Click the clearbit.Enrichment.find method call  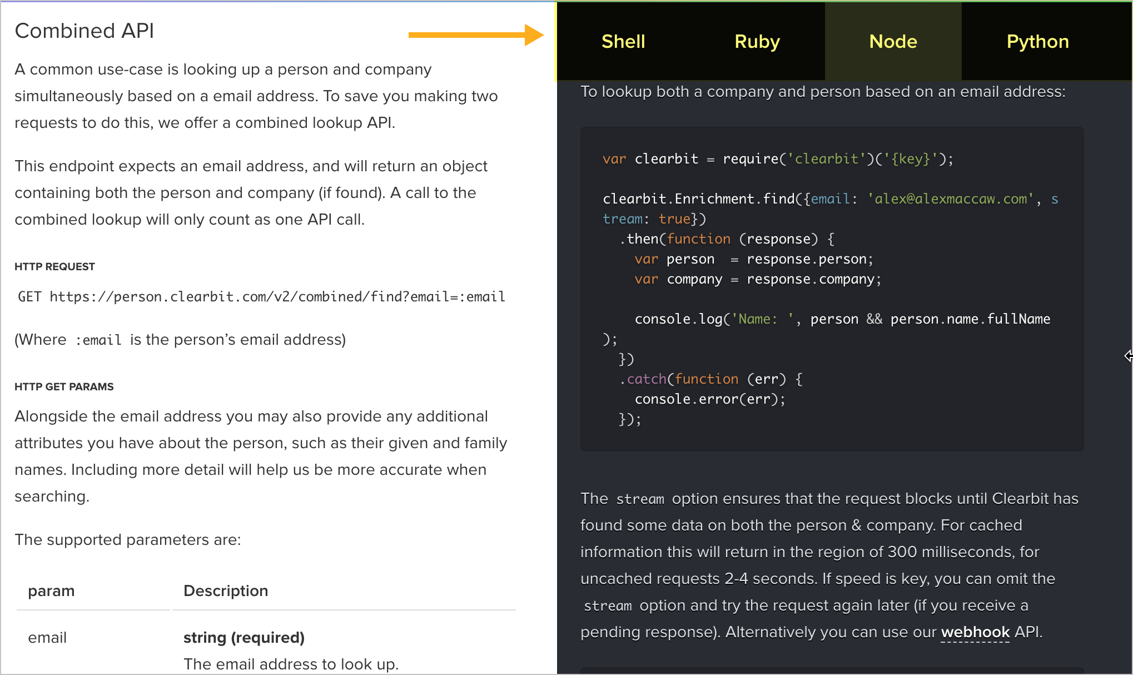(698, 198)
